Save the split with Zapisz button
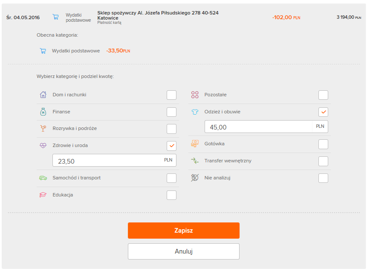 (183, 231)
